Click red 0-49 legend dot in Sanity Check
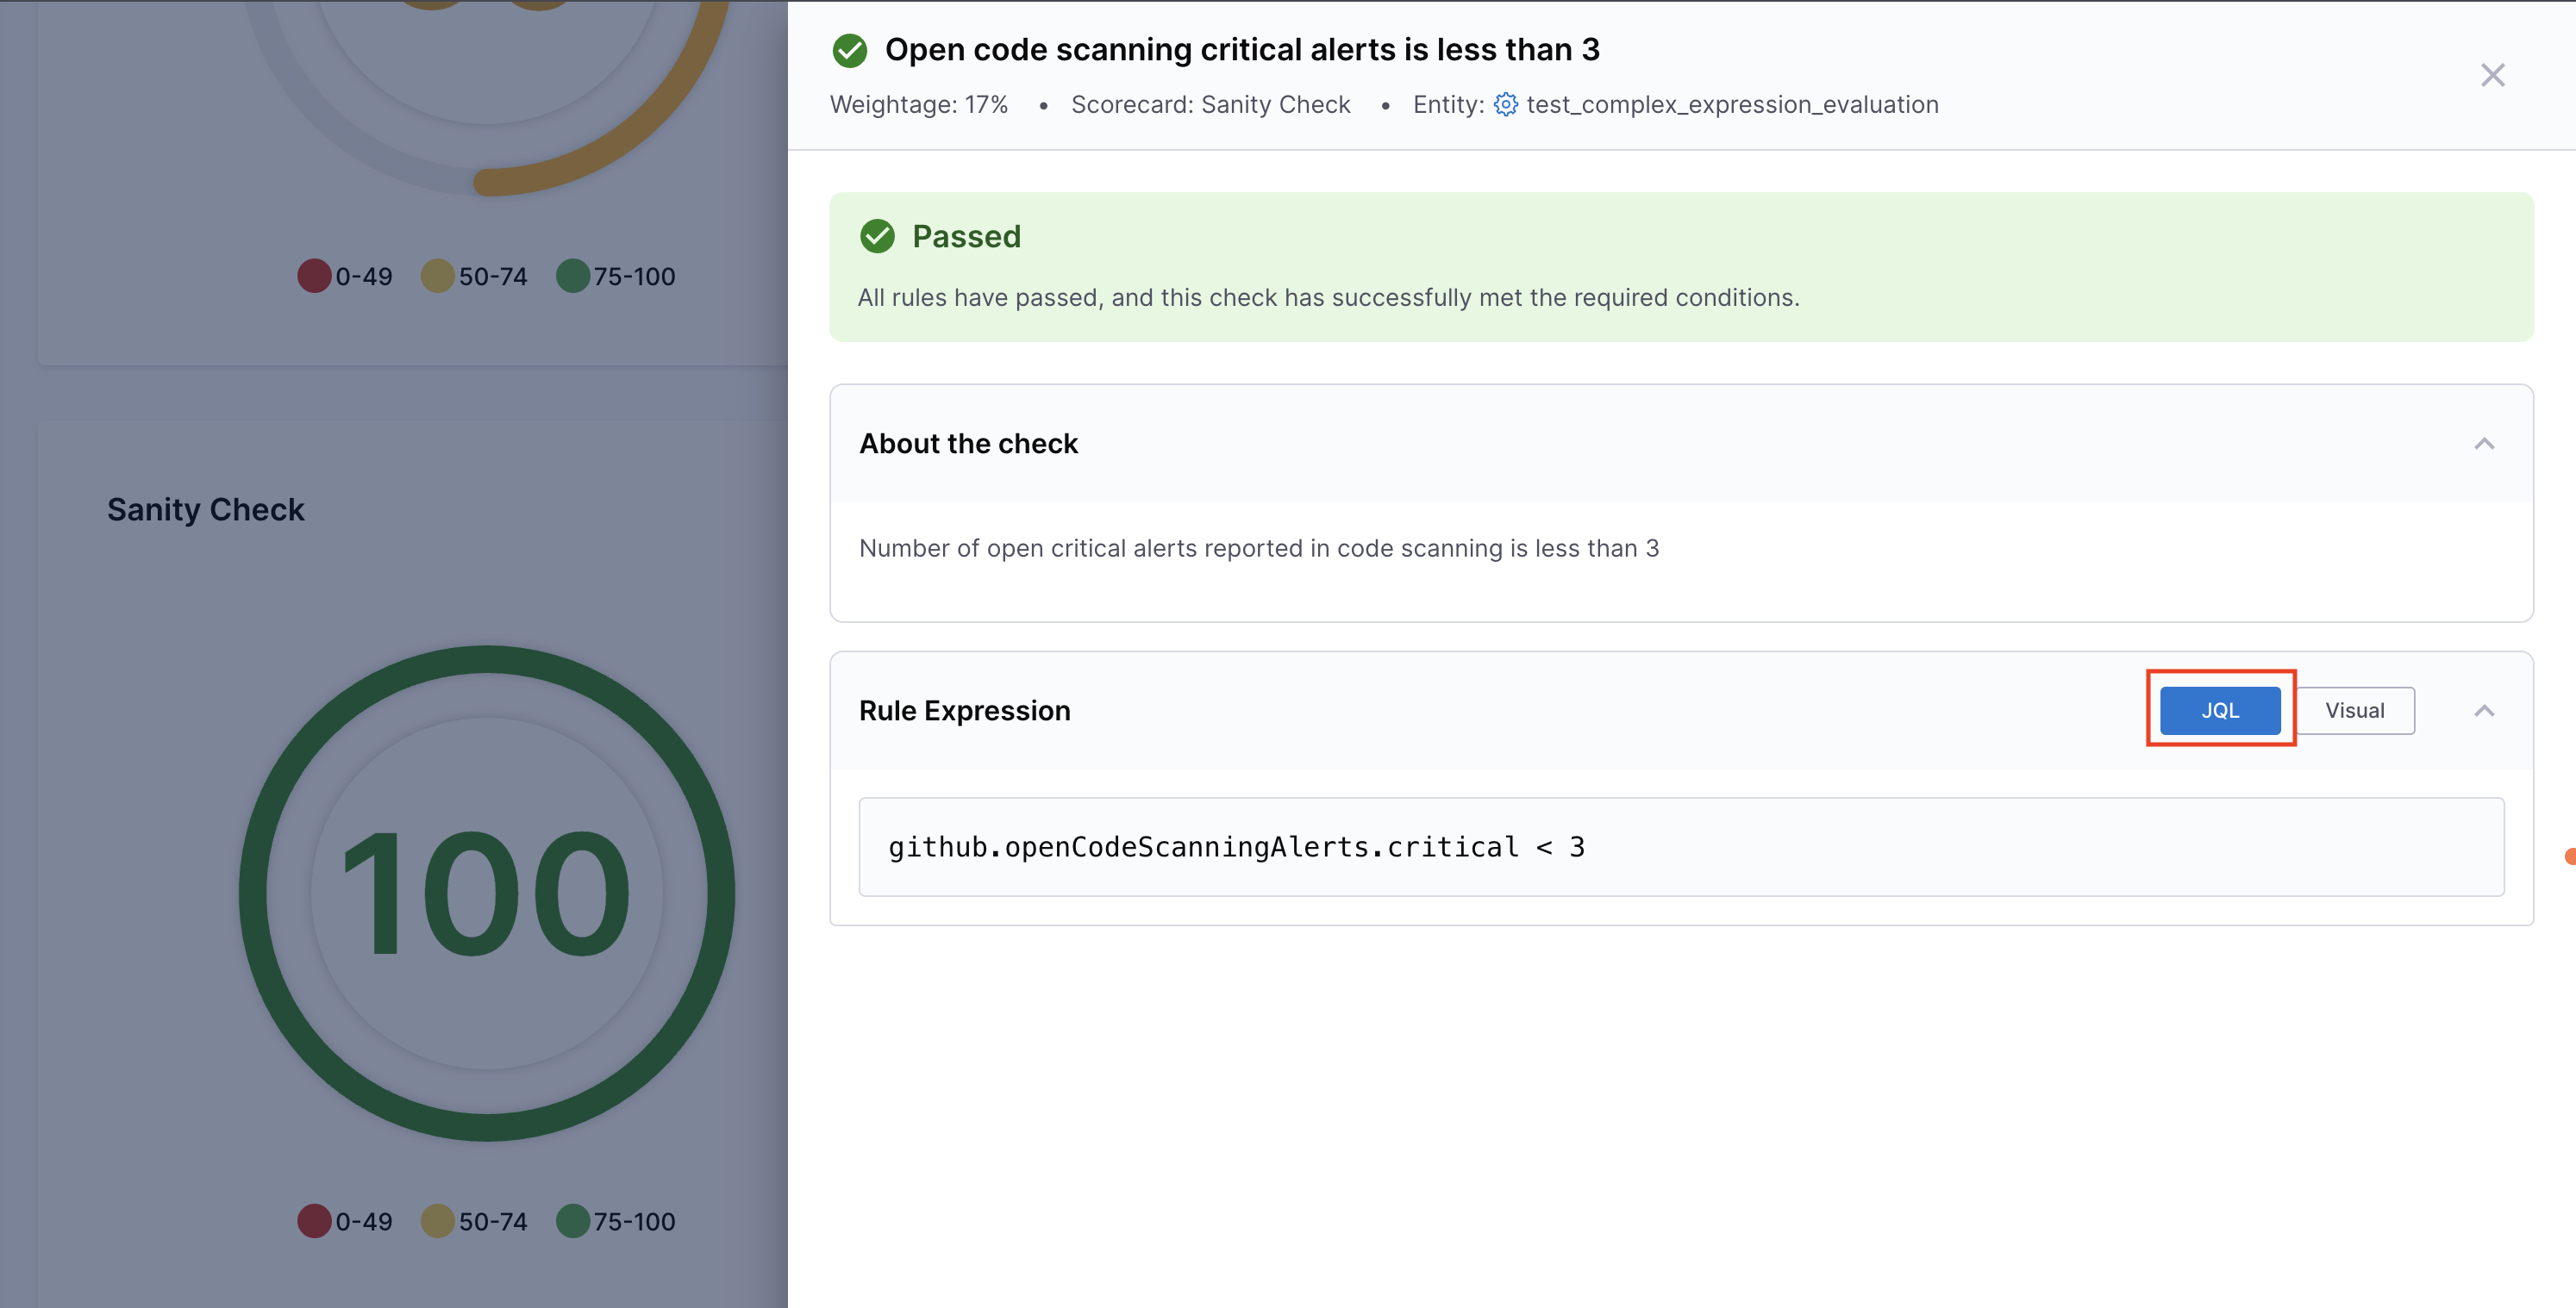This screenshot has width=2576, height=1308. (314, 1221)
